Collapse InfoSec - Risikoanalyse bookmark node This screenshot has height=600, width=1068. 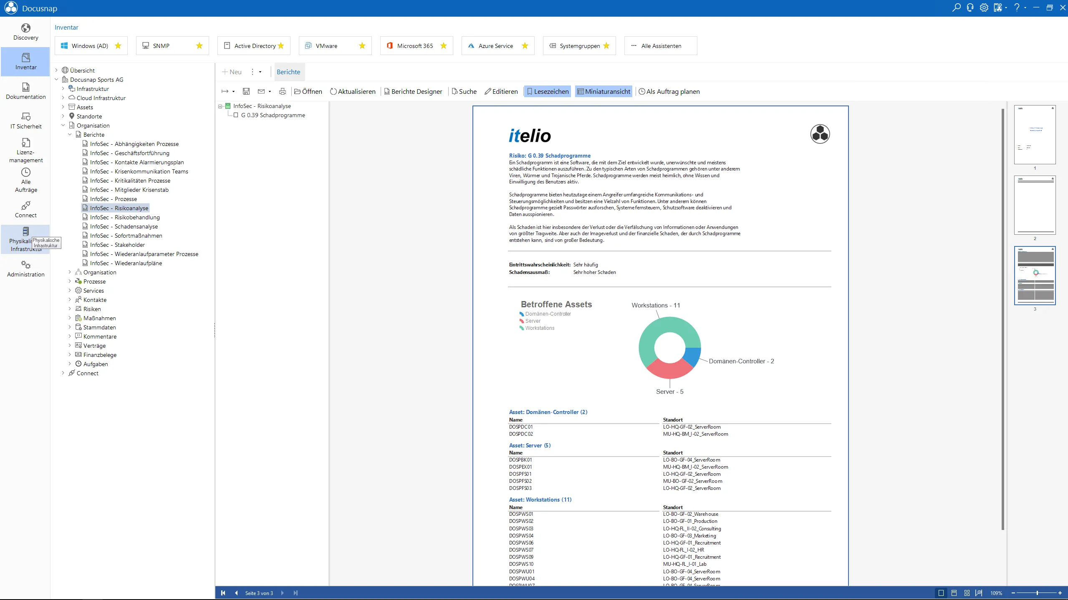point(220,106)
